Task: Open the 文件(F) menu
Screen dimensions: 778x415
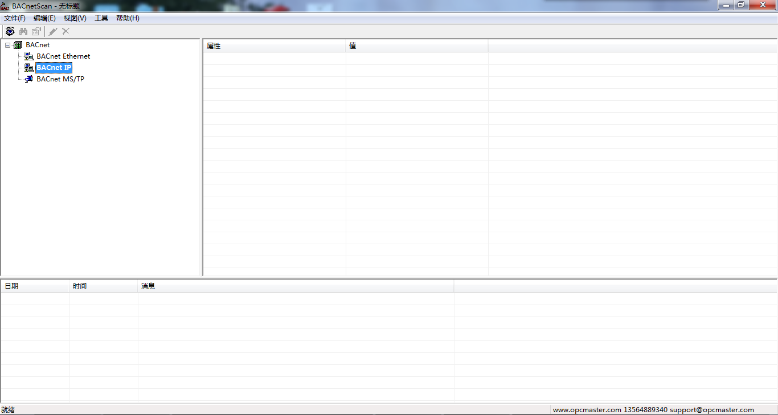Action: click(15, 18)
